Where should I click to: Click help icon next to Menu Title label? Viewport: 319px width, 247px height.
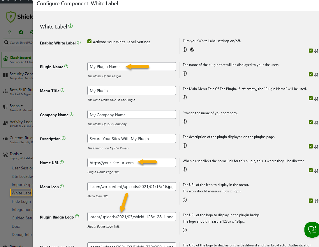point(62,90)
